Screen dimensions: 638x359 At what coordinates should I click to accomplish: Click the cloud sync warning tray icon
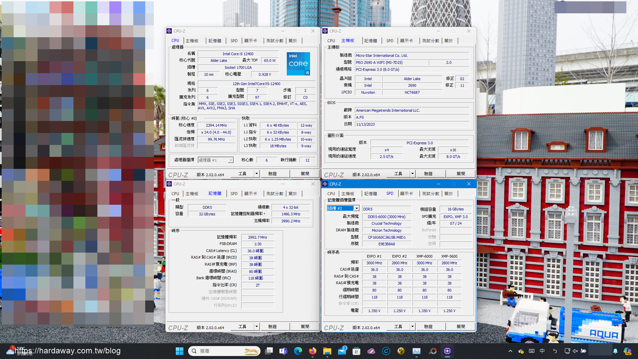[521, 351]
